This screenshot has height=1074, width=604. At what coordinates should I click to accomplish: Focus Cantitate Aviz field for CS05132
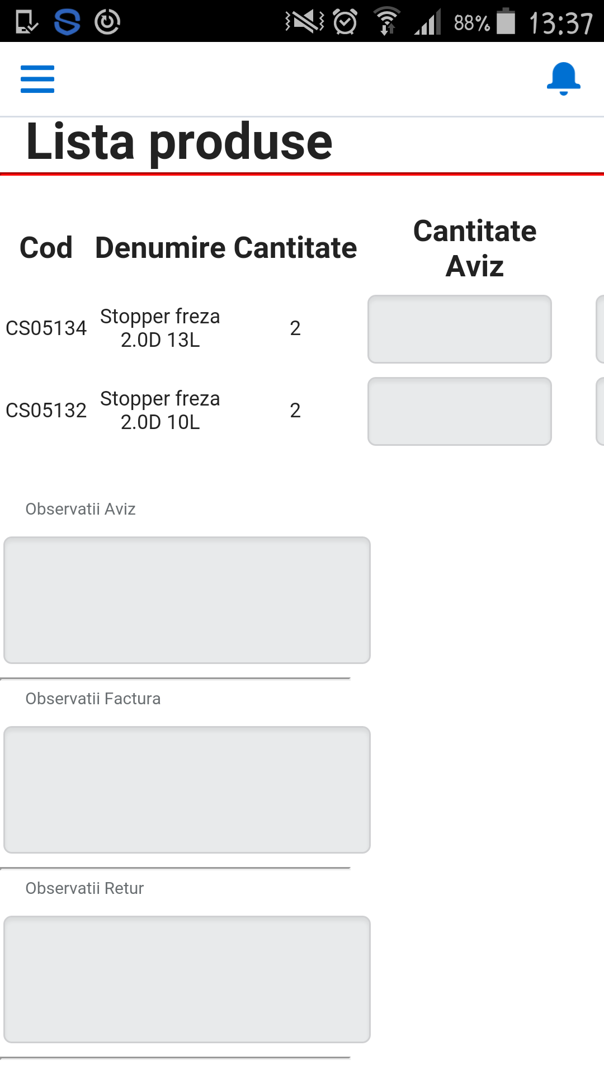click(459, 411)
